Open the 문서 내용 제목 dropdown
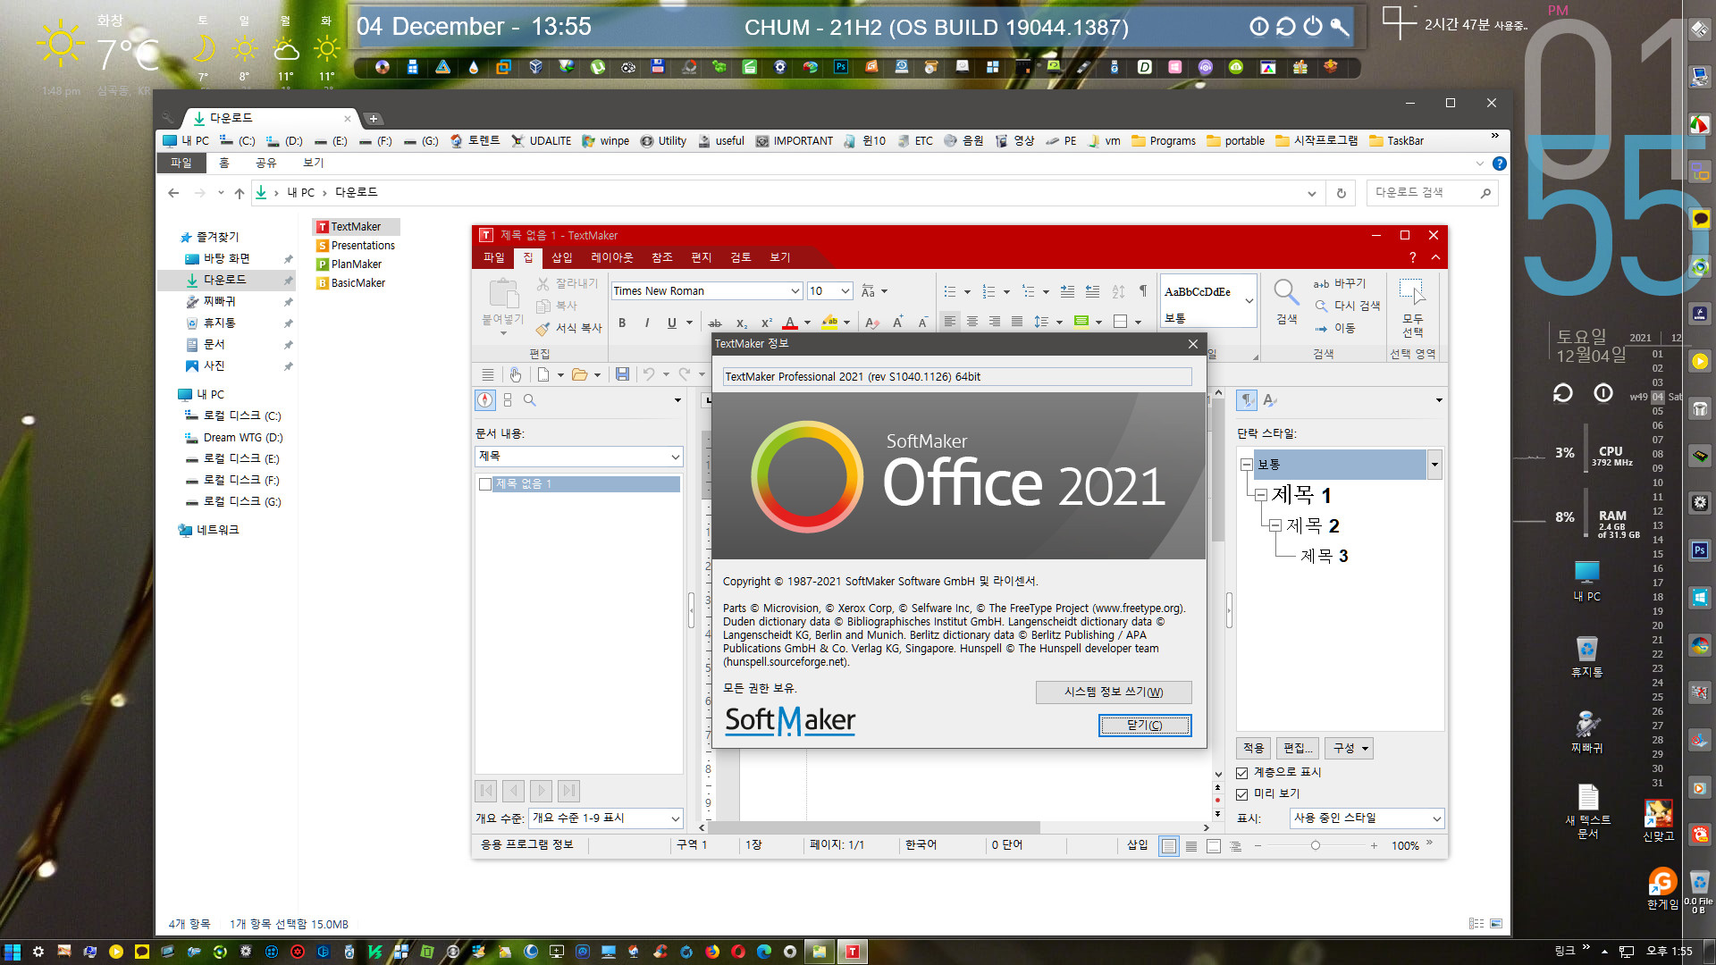Screen dimensions: 1716x965 pyautogui.click(x=675, y=457)
